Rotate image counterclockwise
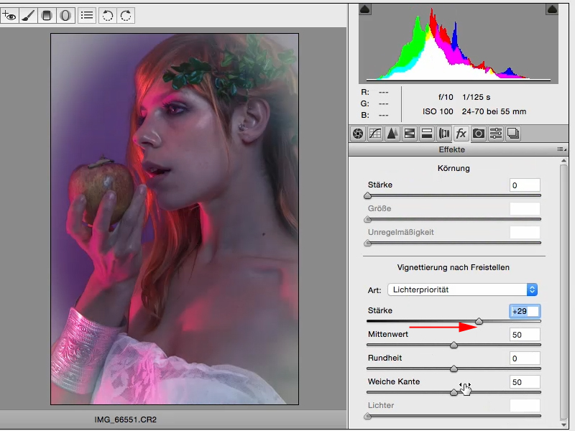 point(107,16)
